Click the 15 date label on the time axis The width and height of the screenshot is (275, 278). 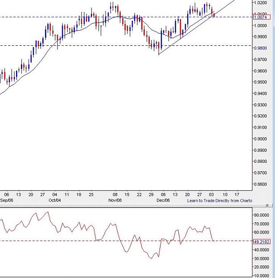127,195
